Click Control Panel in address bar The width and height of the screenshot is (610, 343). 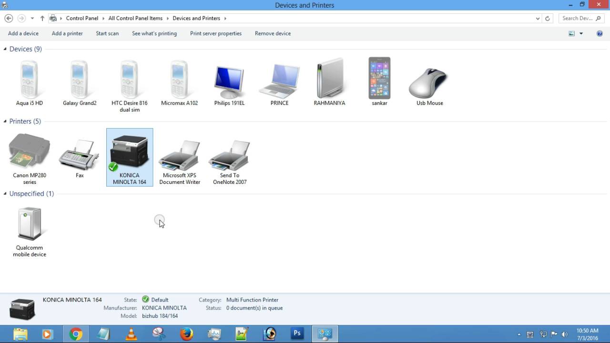[82, 18]
